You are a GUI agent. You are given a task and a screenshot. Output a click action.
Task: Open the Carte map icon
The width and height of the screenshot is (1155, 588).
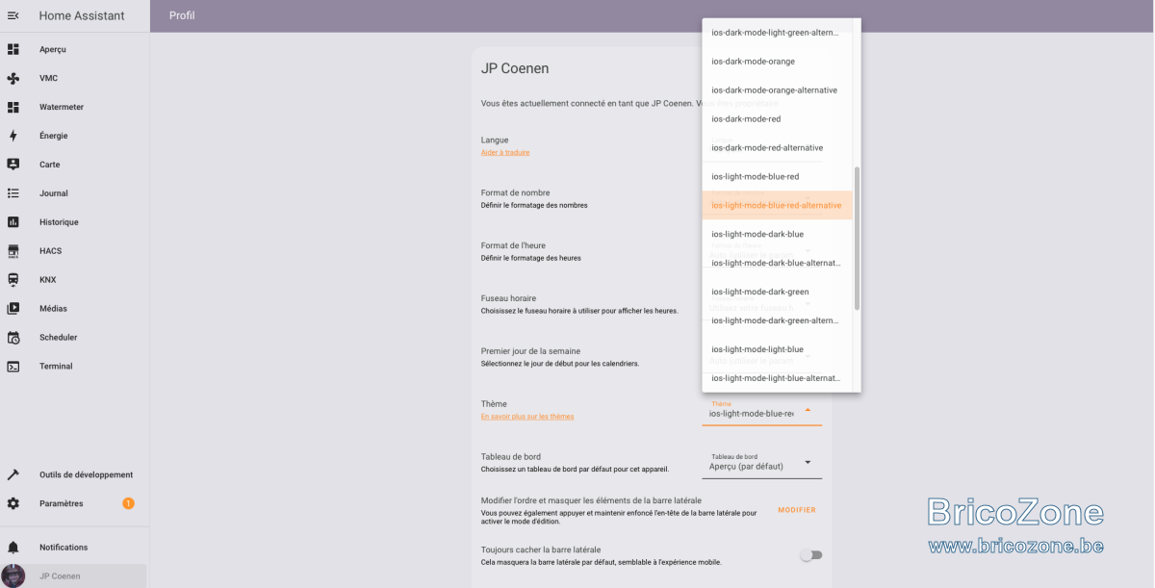13,165
